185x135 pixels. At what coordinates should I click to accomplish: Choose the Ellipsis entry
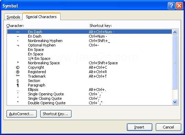(x=89, y=90)
